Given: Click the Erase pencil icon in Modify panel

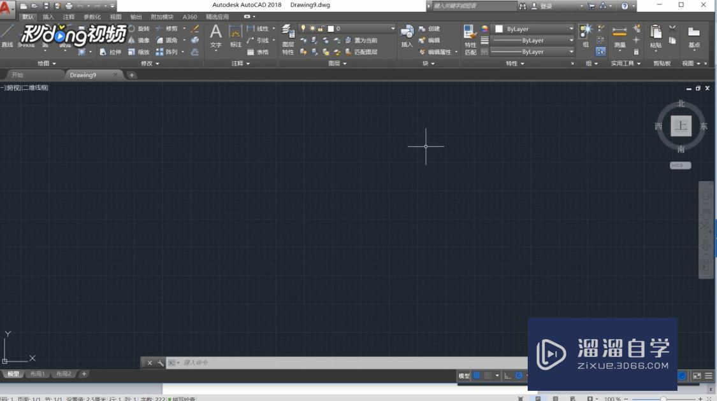Looking at the screenshot, I should click(x=195, y=29).
